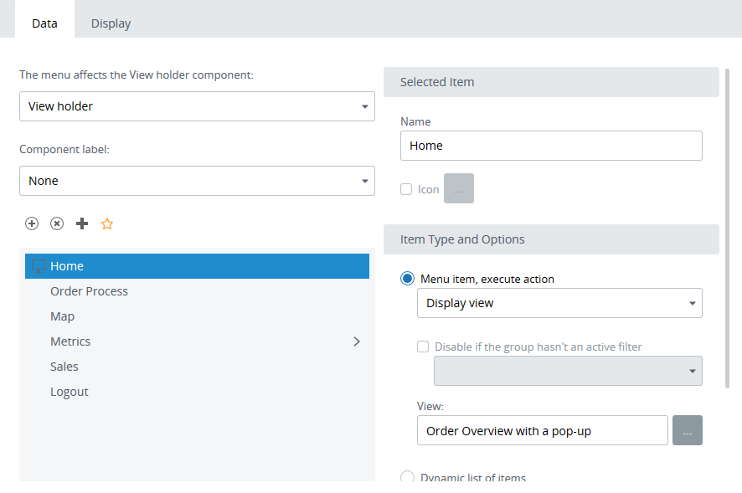
Task: Expand the Metrics submenu chevron
Action: coord(357,342)
